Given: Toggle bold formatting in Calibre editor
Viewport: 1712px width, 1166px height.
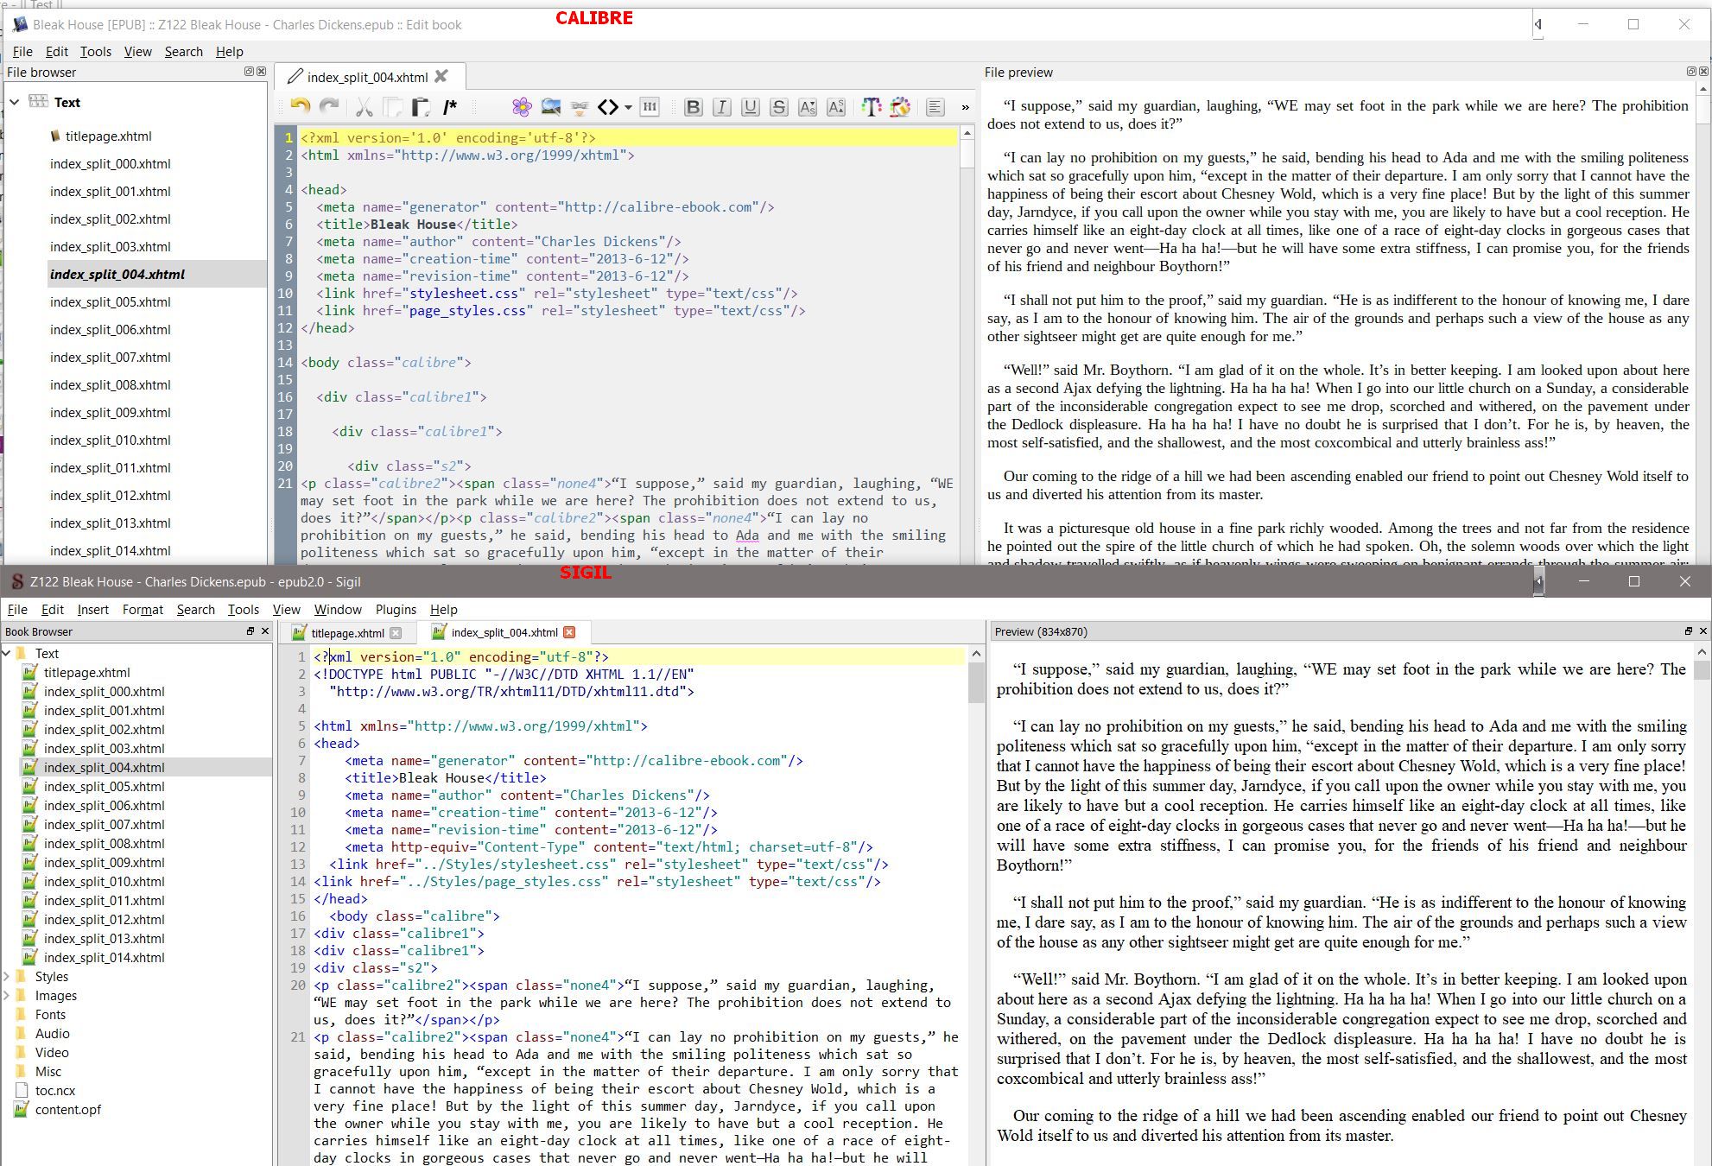Looking at the screenshot, I should pos(692,107).
